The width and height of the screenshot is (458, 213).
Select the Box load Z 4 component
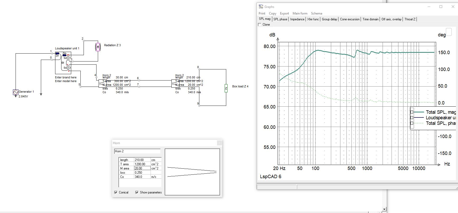[226, 88]
